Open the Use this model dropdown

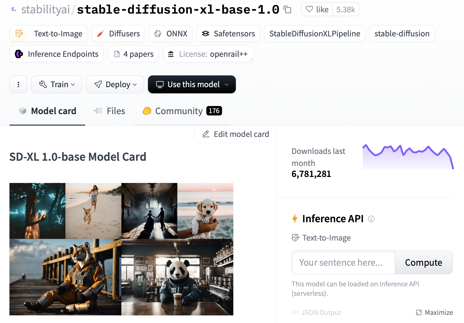(x=192, y=84)
